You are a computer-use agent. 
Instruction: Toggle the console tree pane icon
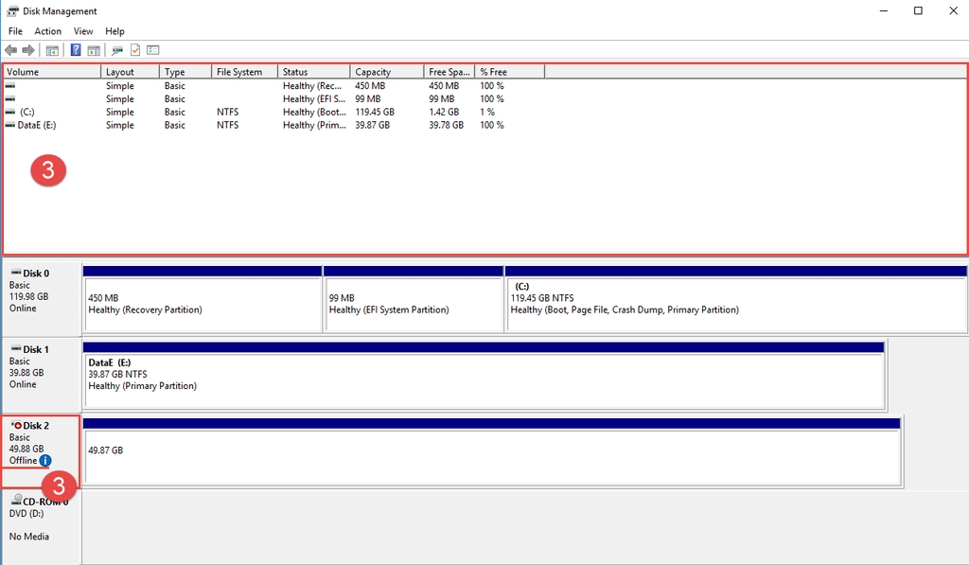pos(52,50)
